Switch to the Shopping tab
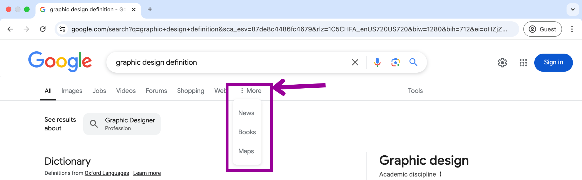The height and width of the screenshot is (180, 582). point(191,91)
